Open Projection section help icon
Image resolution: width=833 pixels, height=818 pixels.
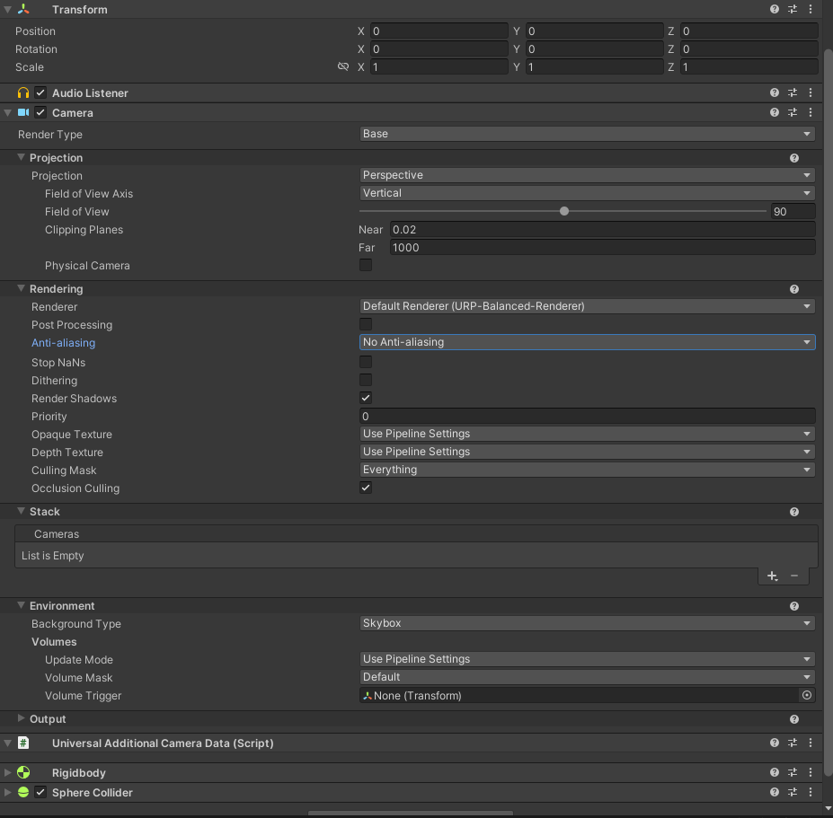coord(794,158)
